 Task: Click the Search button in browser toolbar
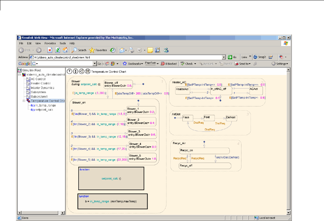[79, 50]
